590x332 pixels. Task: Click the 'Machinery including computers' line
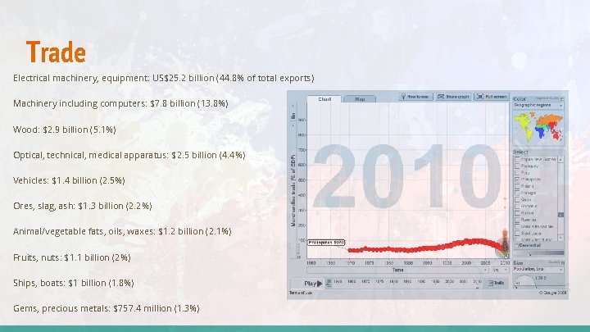click(120, 103)
